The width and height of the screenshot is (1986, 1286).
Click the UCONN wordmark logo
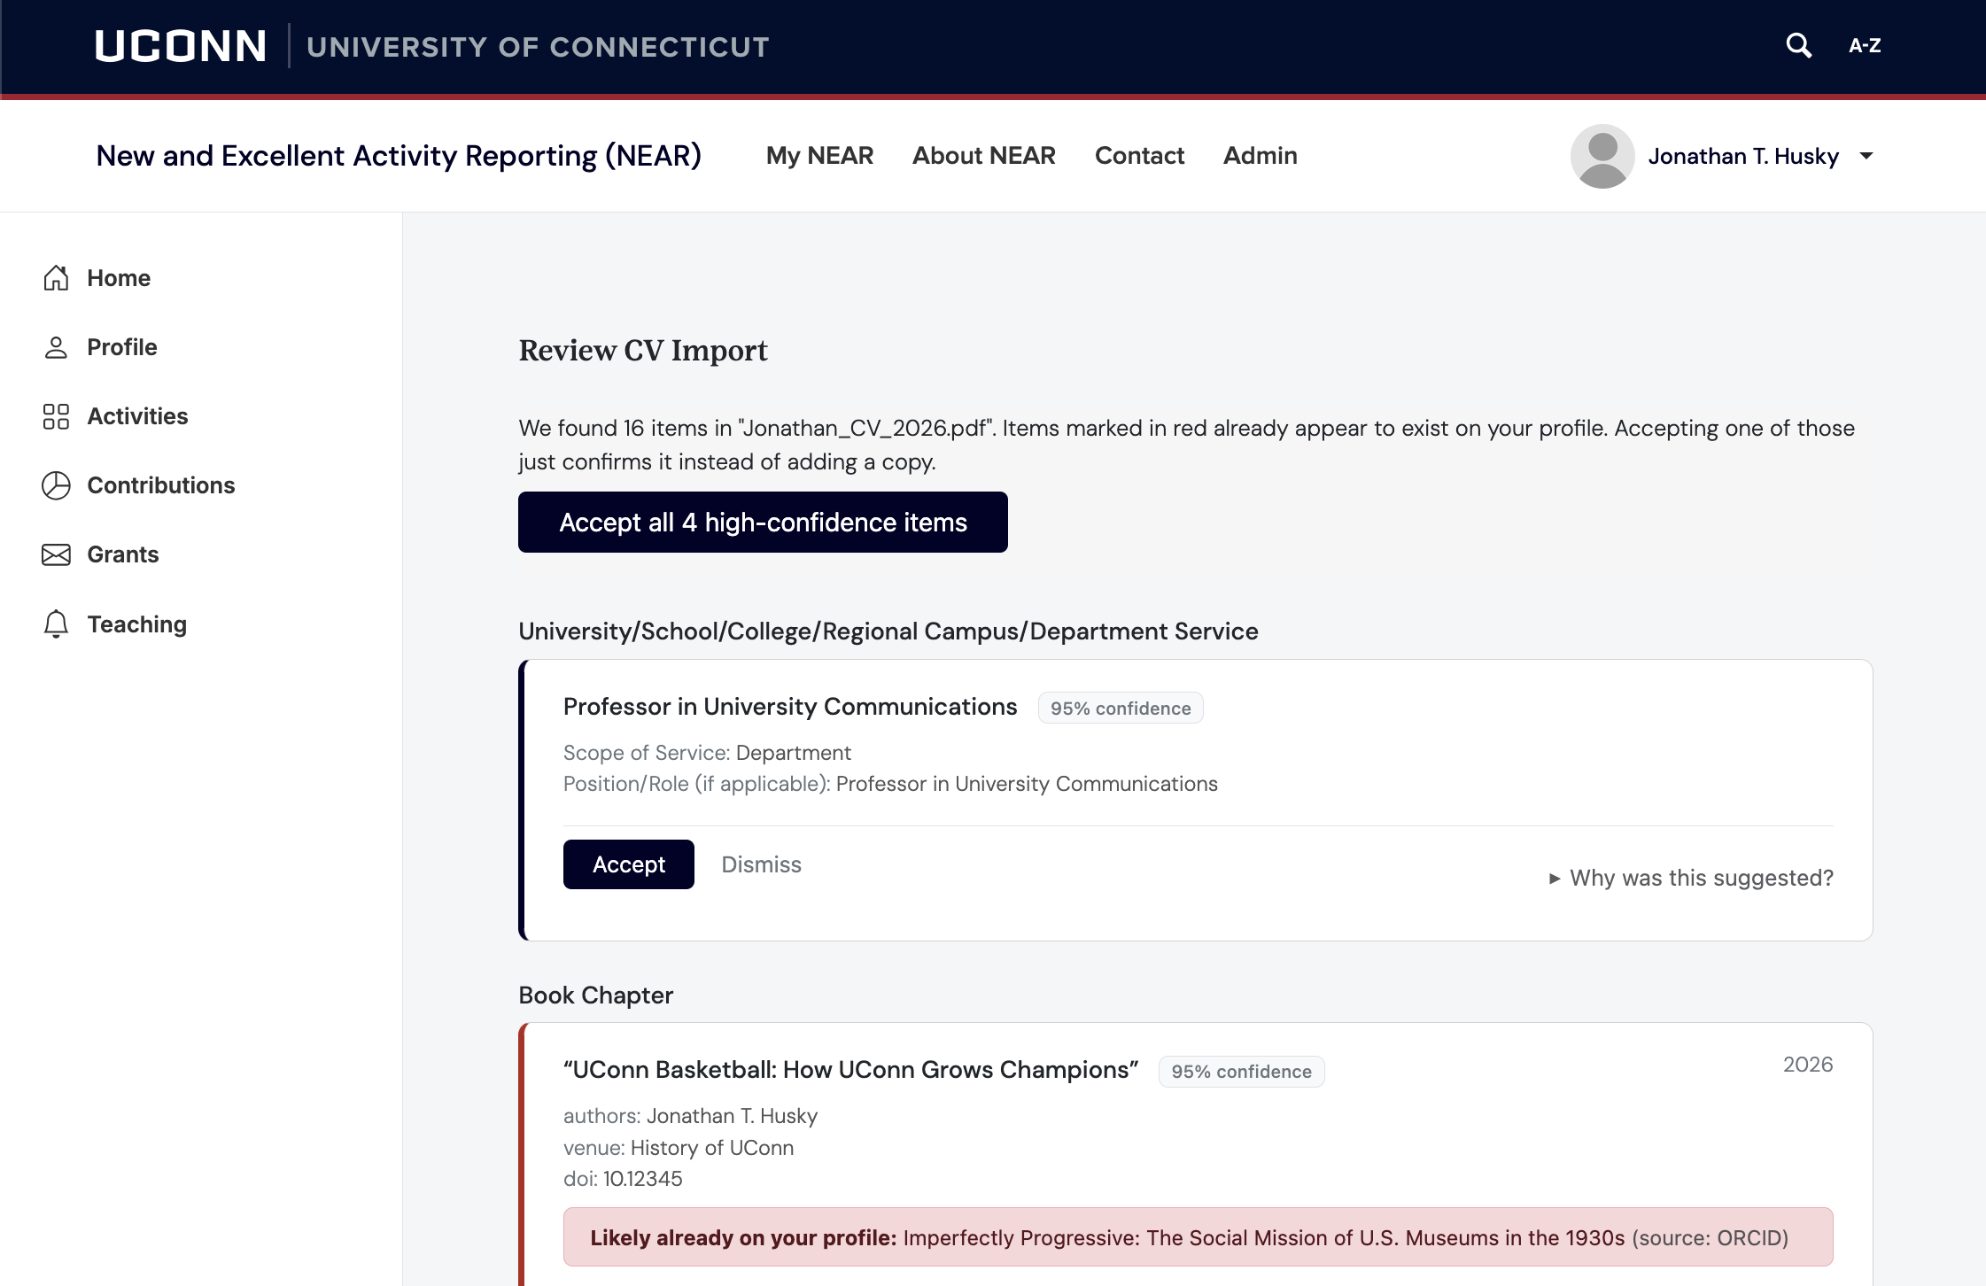tap(181, 46)
